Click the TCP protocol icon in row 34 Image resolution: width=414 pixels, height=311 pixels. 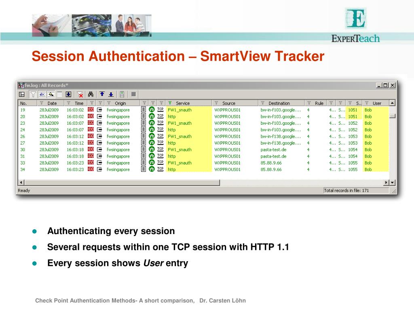coord(160,169)
